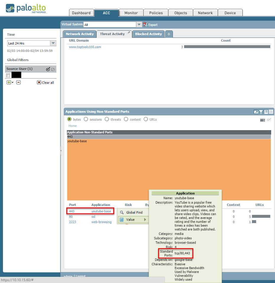This screenshot has height=283, width=275.
Task: Open the Network tab
Action: (x=205, y=13)
